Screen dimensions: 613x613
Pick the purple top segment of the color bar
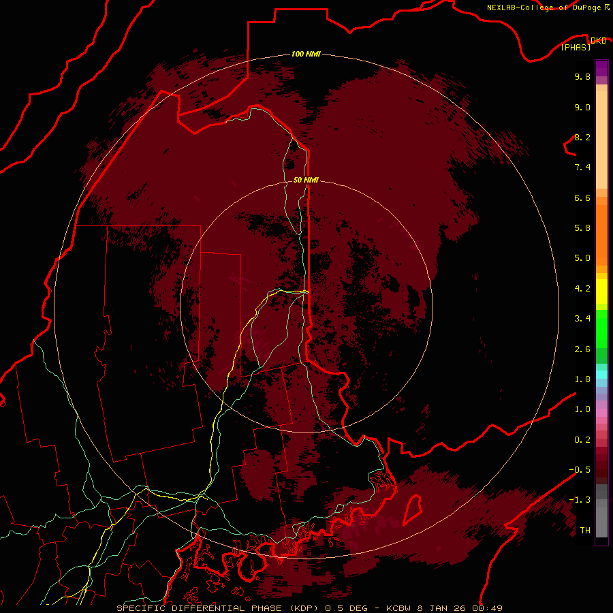click(x=601, y=68)
